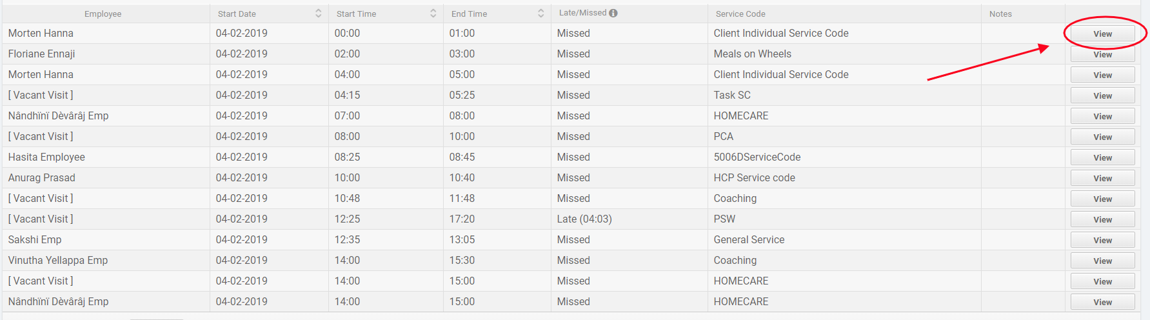Open View for the Task SC vacant visit
This screenshot has height=320, width=1150.
point(1102,96)
